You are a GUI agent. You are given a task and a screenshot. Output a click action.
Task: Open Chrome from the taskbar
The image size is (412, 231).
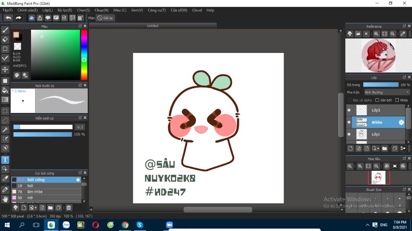coord(125,225)
